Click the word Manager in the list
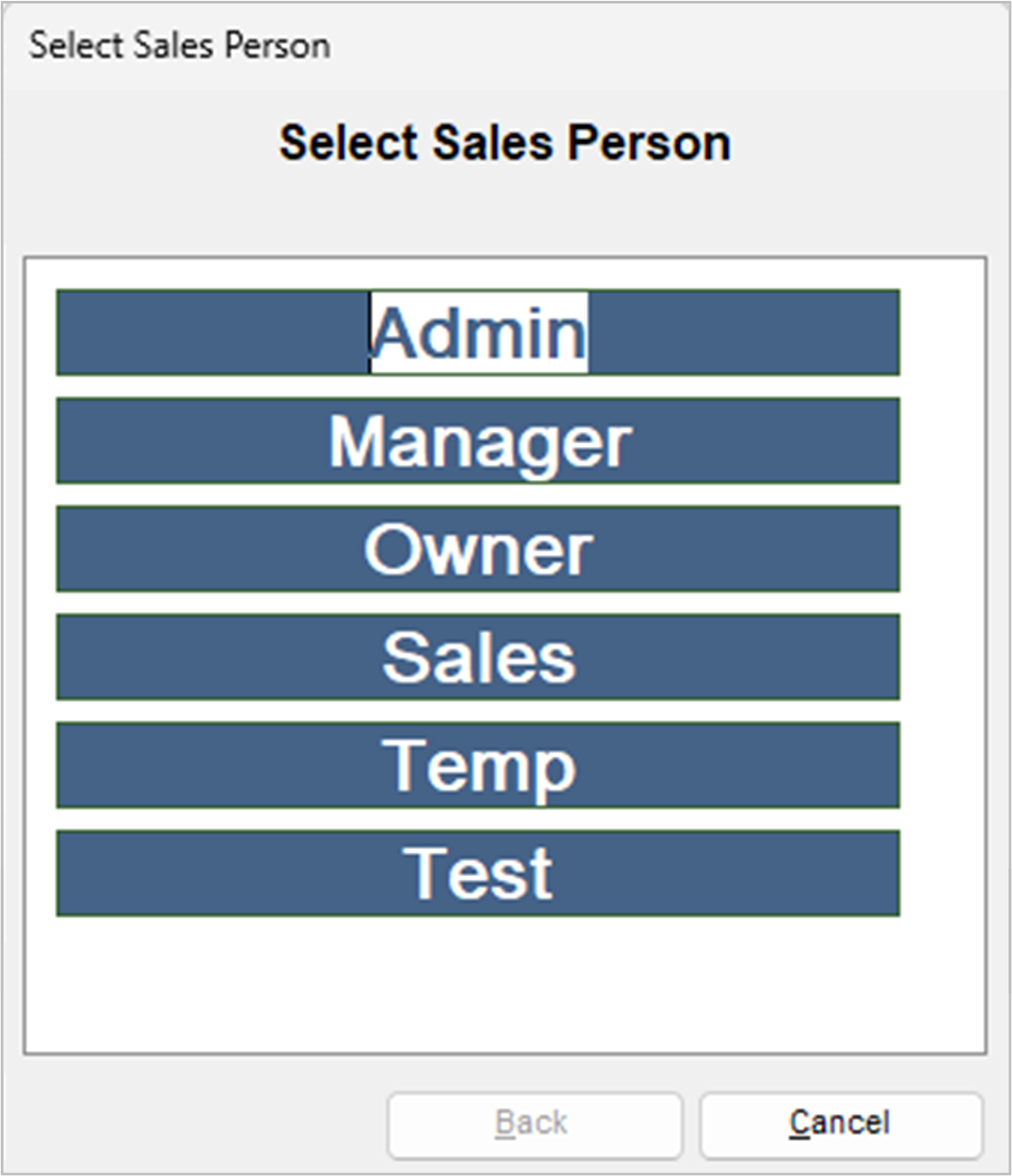1012x1176 pixels. (x=479, y=442)
